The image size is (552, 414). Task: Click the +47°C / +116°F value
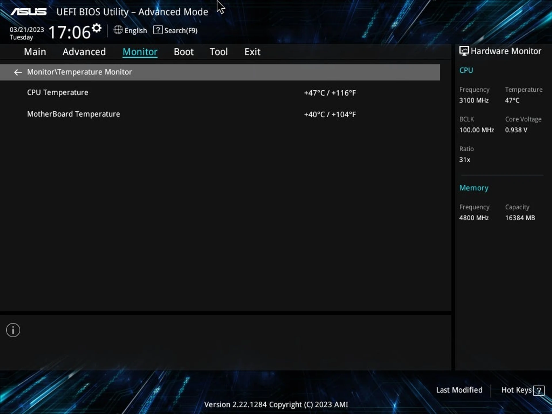(x=330, y=93)
